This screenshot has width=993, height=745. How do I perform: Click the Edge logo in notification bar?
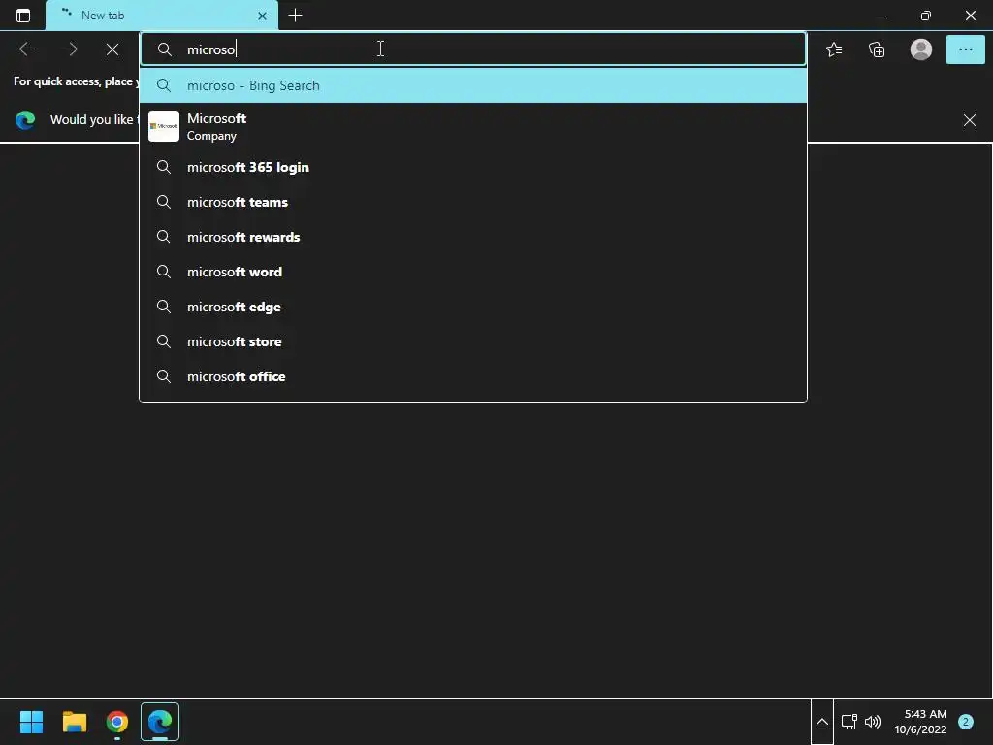[x=25, y=119]
